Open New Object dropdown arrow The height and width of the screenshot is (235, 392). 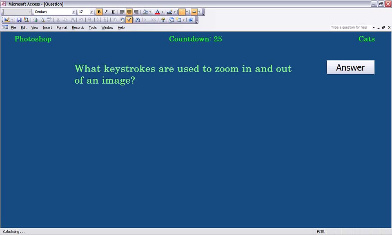[x=183, y=20]
